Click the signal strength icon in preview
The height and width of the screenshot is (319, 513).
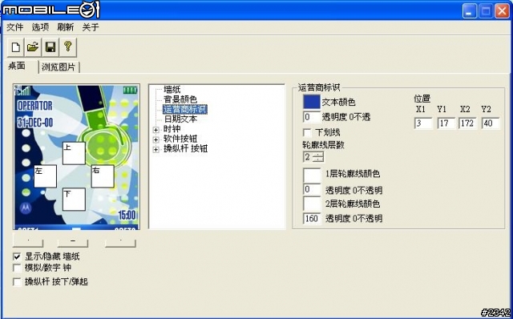click(22, 91)
